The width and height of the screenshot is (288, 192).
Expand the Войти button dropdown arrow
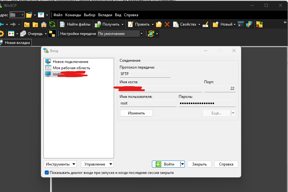[x=183, y=164]
